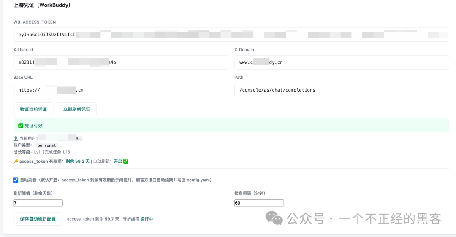Click the 刷新阈值（剩余天数）label

[x=33, y=194]
